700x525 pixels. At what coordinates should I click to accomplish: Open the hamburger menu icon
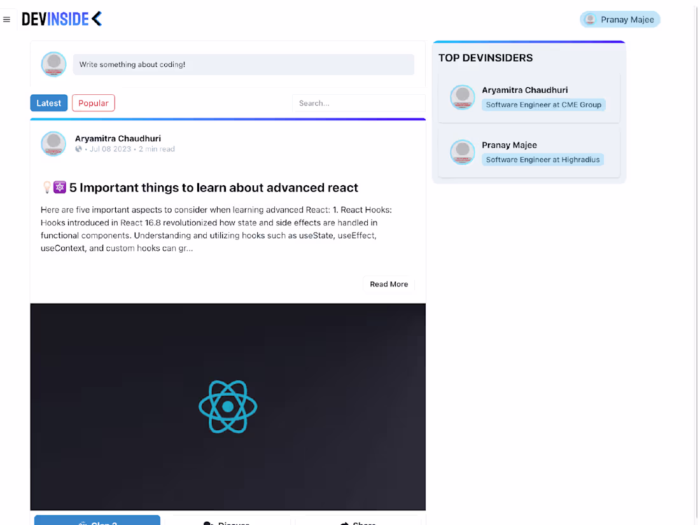coord(6,19)
